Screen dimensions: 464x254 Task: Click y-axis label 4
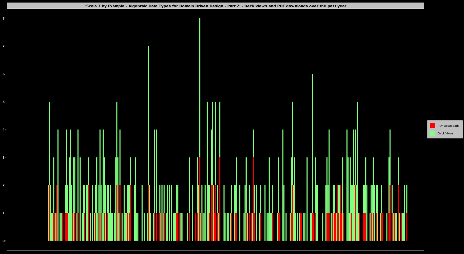(x=4, y=130)
